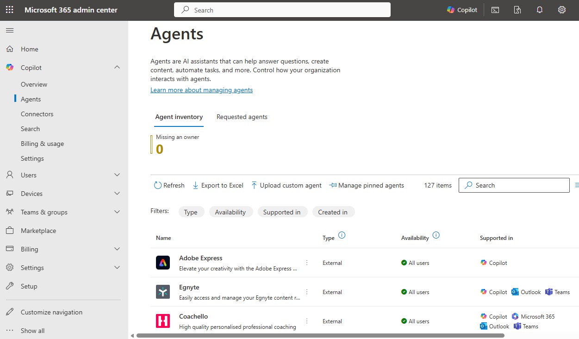579x339 pixels.
Task: Expand the Users navigation section
Action: 117,175
